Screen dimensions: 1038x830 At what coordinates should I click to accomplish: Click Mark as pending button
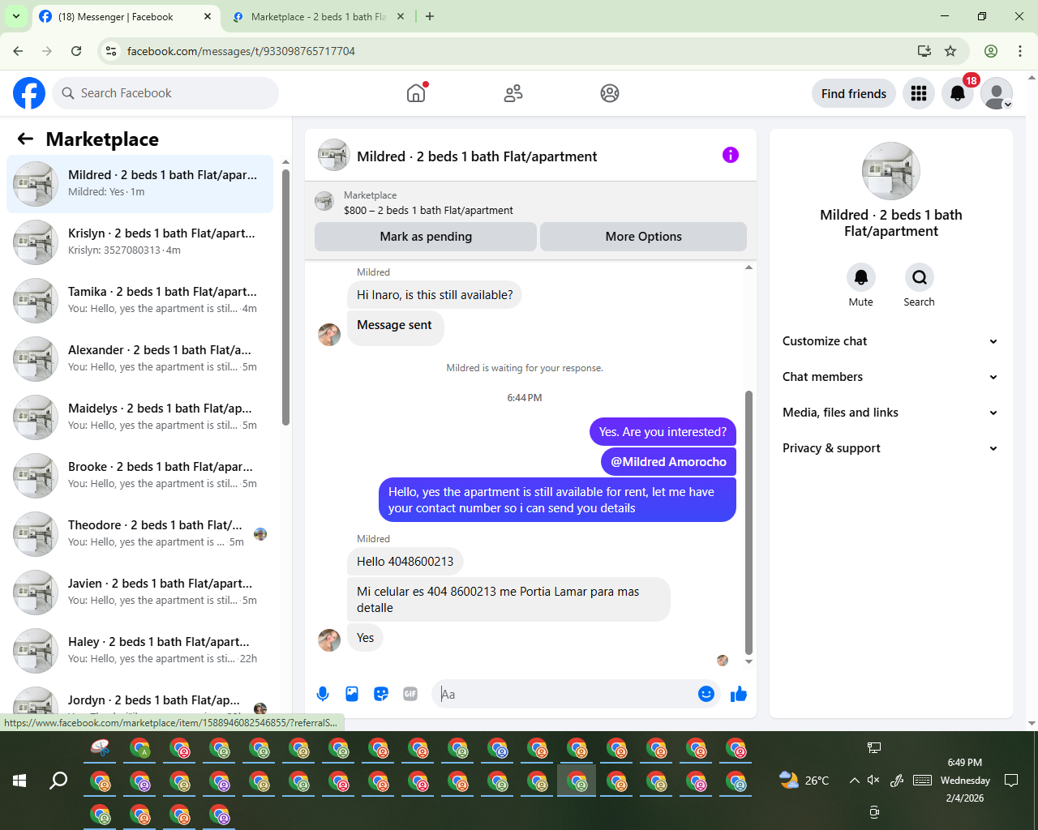point(426,237)
